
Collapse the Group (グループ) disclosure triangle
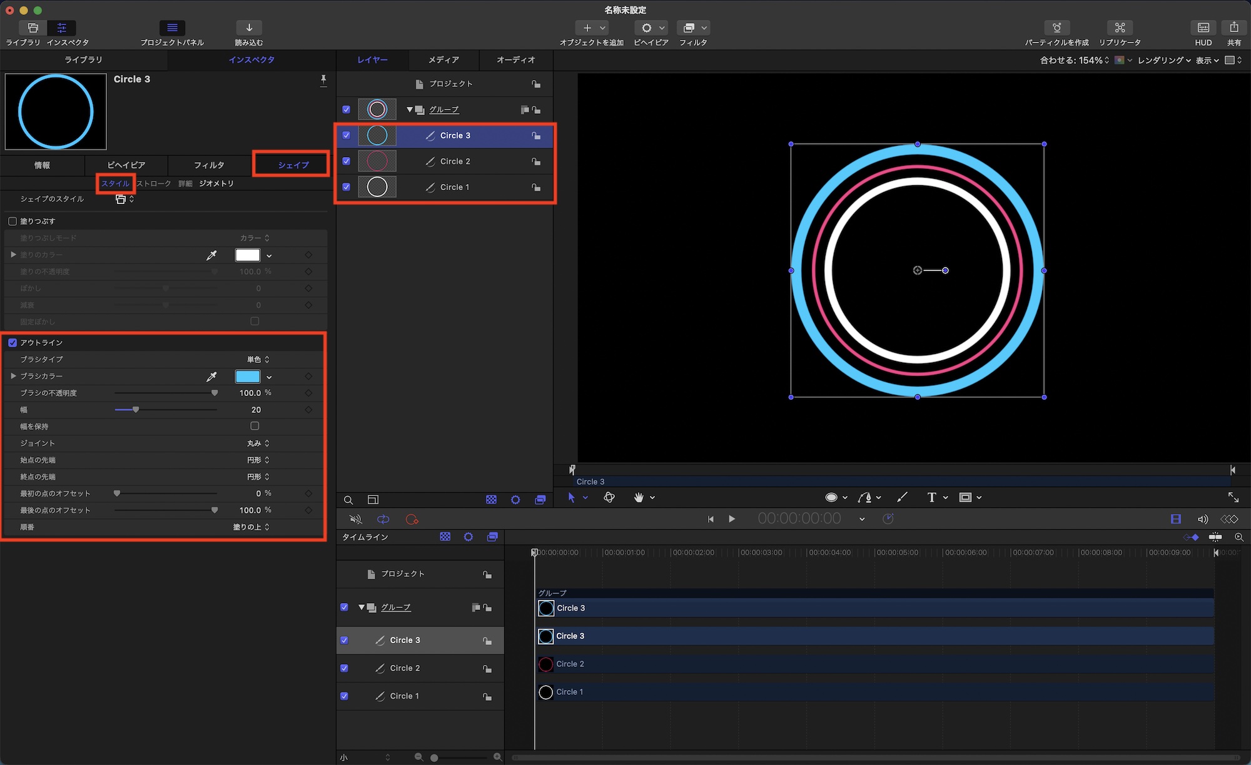tap(410, 109)
